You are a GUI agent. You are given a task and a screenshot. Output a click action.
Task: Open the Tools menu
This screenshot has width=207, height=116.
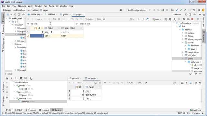pos(51,6)
